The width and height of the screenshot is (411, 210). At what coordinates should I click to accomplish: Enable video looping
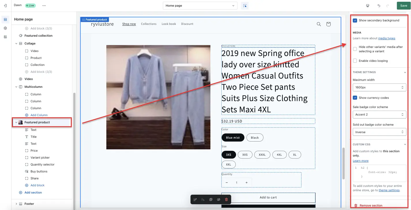pos(355,61)
